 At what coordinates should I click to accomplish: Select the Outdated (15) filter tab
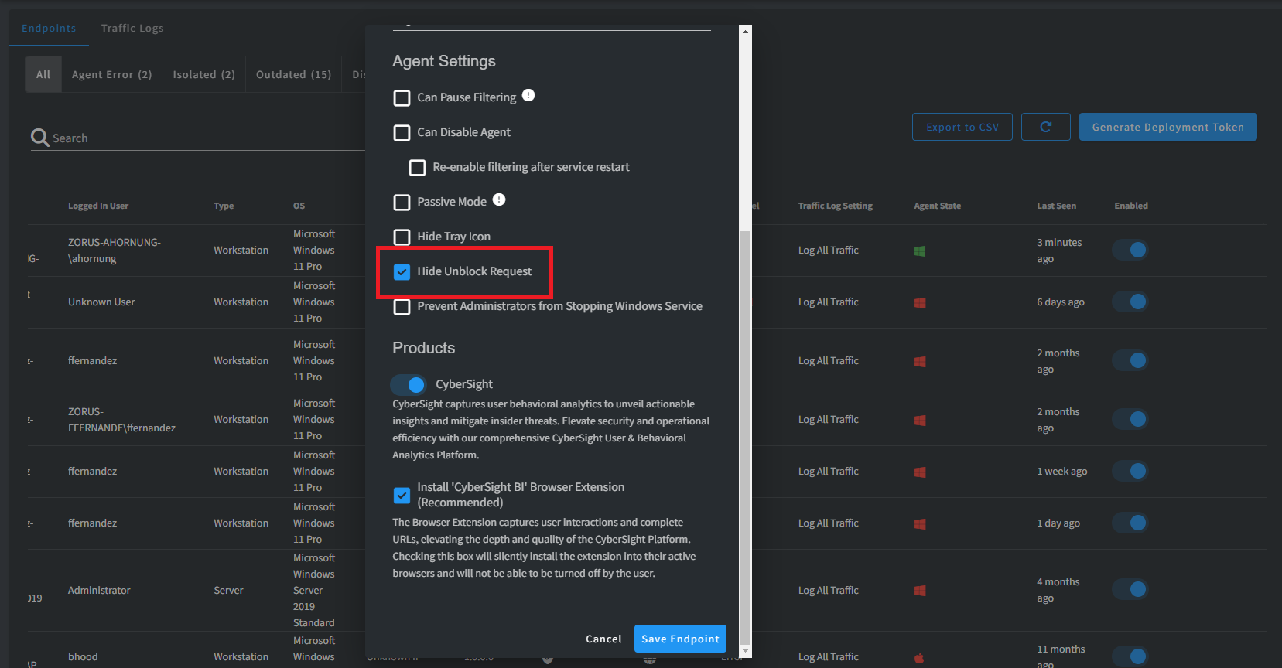(x=293, y=74)
